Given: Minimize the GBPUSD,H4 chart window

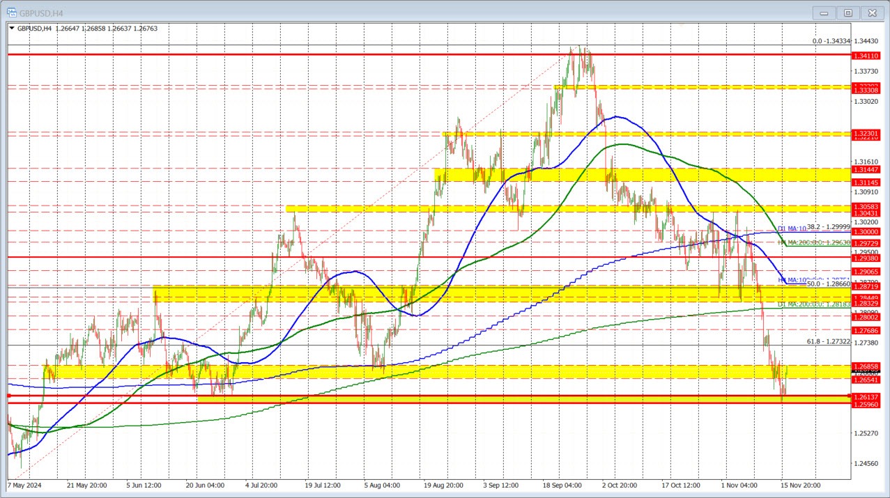Looking at the screenshot, I should point(824,13).
